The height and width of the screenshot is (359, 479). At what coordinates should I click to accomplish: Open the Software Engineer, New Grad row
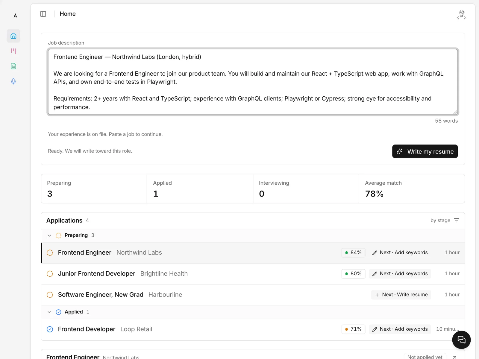tap(253, 295)
